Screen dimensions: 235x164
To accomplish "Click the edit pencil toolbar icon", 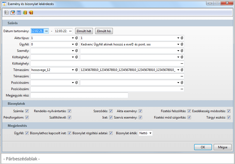I will [12, 12].
